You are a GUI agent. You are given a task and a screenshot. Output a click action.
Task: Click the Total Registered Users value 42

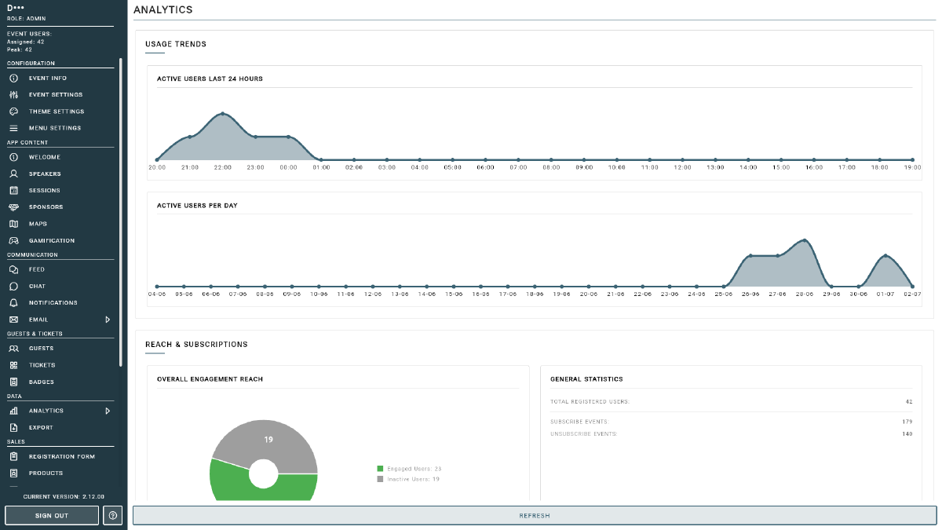coord(908,401)
